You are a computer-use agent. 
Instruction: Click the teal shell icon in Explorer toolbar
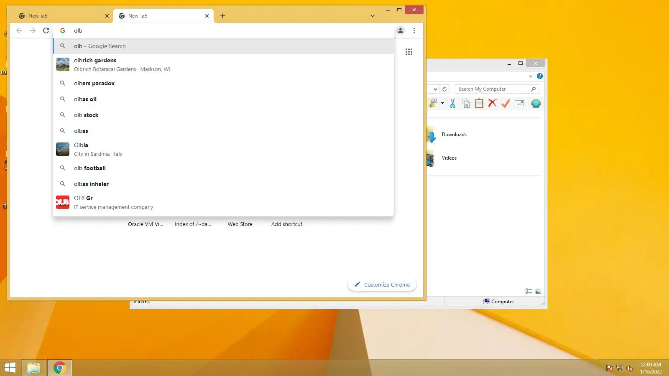click(x=536, y=103)
